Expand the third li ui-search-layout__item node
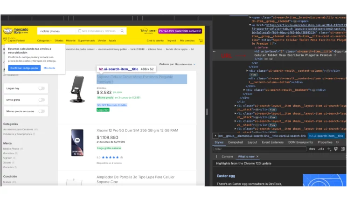This screenshot has width=347, height=198. point(235,121)
